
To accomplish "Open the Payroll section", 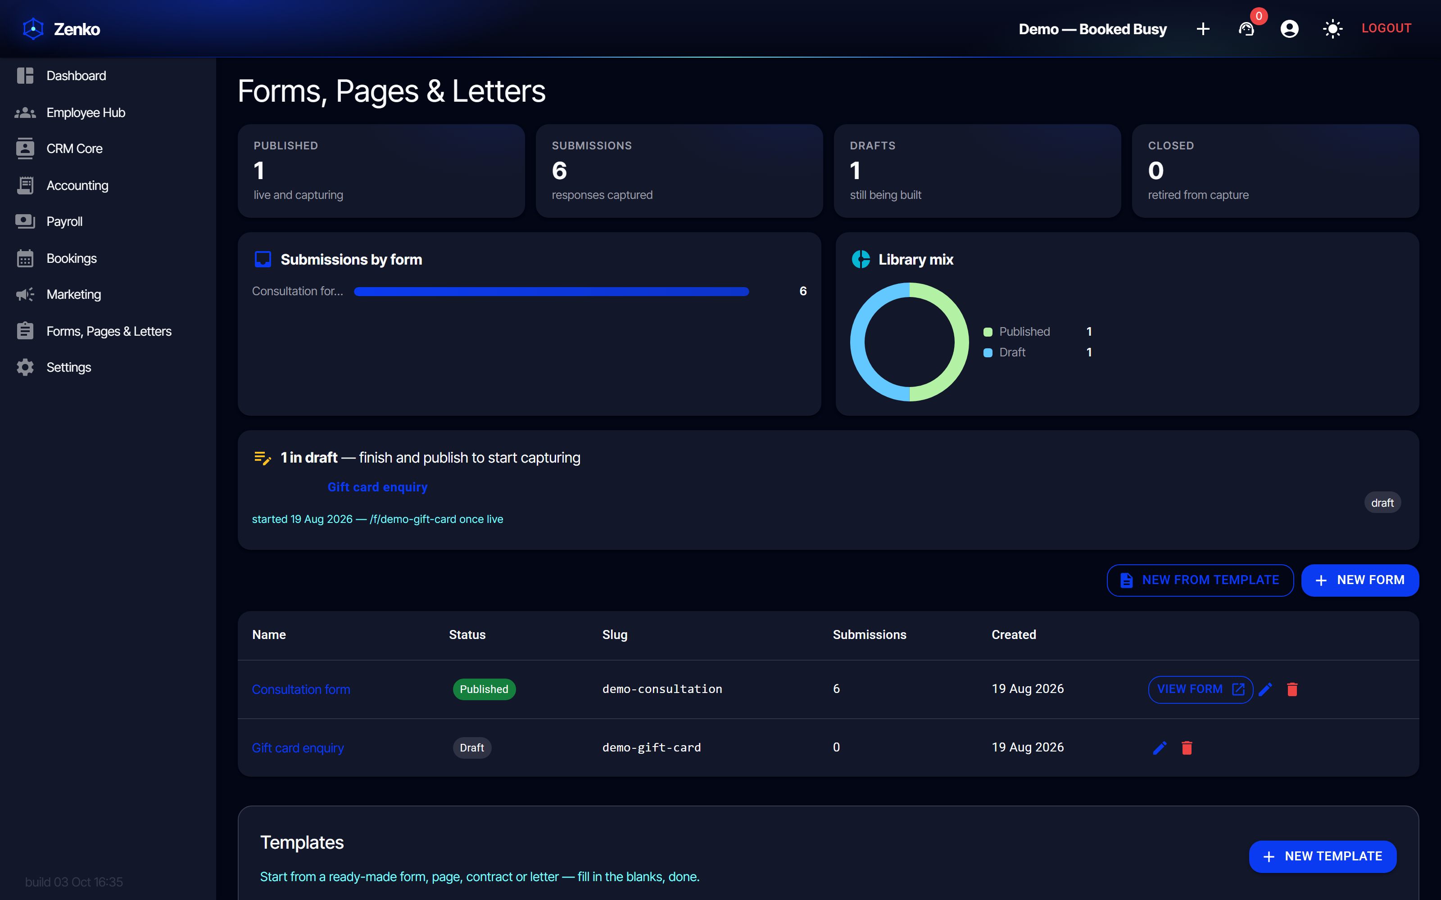I will click(x=108, y=221).
